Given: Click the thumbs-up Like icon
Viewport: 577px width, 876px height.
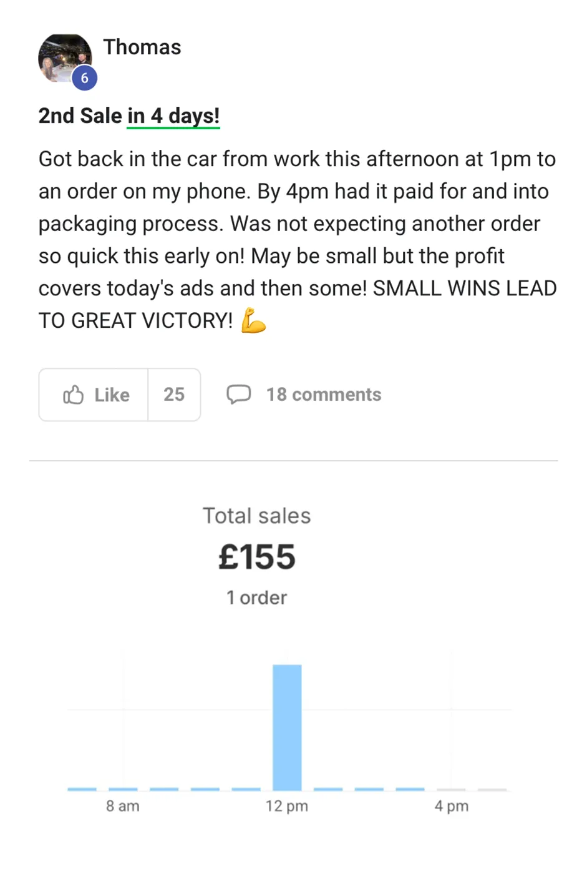Looking at the screenshot, I should coord(74,395).
